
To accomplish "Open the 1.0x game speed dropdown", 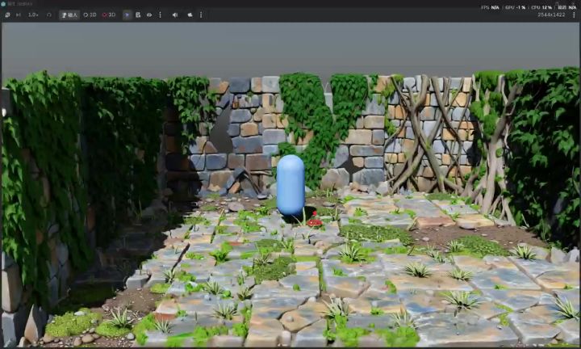I will 33,15.
